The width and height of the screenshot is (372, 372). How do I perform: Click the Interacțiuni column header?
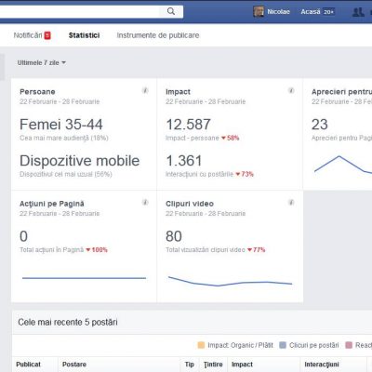pyautogui.click(x=322, y=365)
